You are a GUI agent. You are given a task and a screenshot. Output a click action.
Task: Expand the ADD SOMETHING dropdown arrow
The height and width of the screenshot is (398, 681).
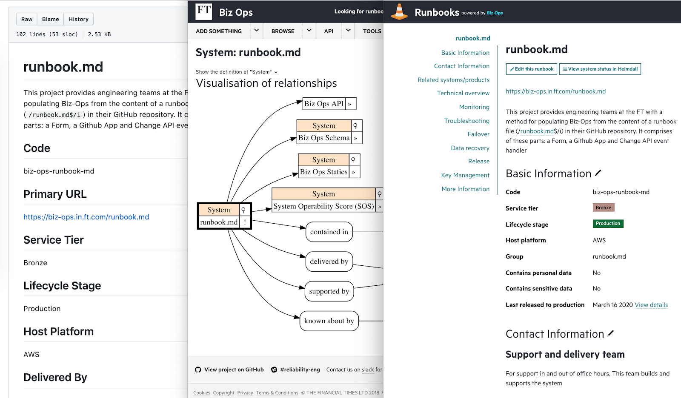click(x=256, y=31)
